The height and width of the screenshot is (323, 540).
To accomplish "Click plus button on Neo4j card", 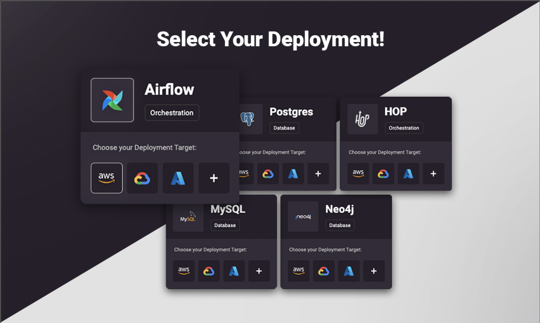I will tap(374, 271).
